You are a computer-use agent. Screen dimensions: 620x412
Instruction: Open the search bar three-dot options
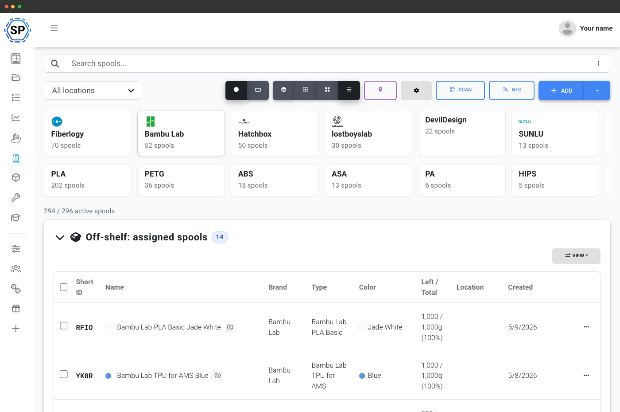pos(599,63)
